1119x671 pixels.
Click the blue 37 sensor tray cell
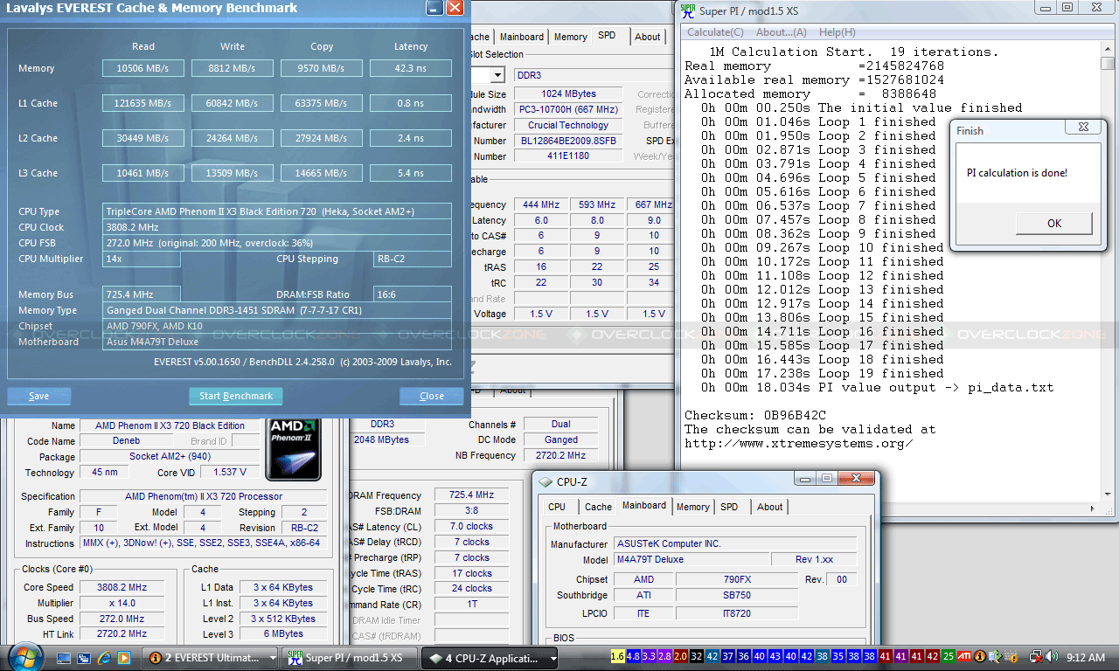pyautogui.click(x=727, y=656)
